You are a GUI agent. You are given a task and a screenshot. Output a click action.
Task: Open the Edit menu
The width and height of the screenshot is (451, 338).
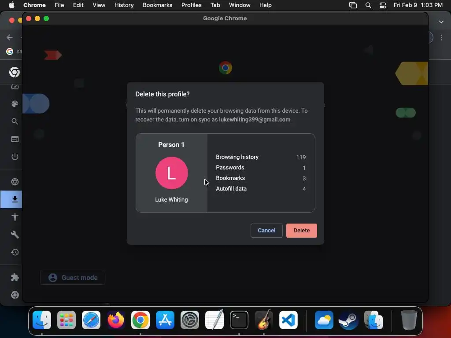click(78, 5)
